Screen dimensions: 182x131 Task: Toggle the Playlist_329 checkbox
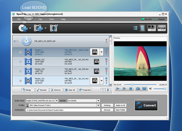20,71
